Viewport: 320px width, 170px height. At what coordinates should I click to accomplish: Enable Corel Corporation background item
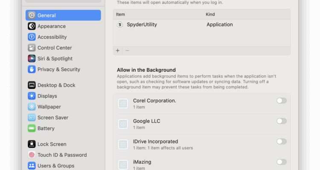(282, 101)
